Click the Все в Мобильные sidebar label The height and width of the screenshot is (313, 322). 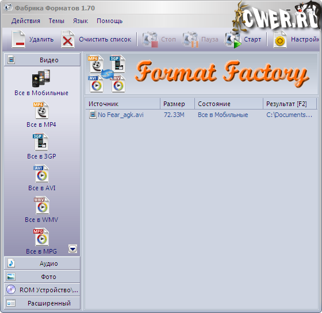pyautogui.click(x=41, y=93)
